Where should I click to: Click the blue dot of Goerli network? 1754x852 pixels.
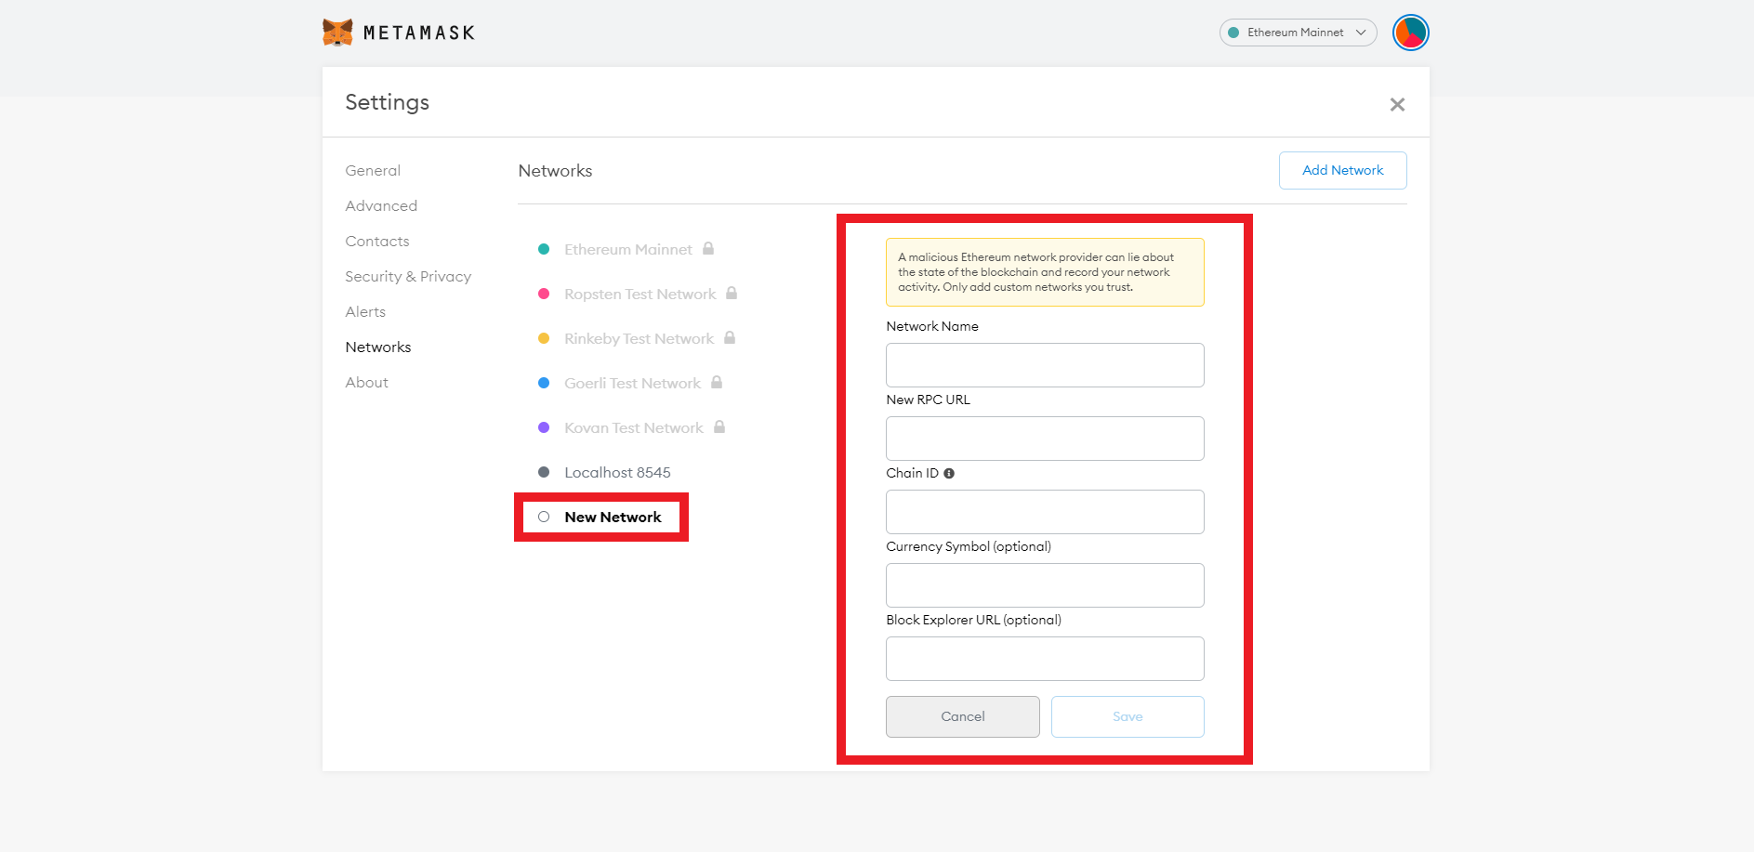tap(544, 383)
